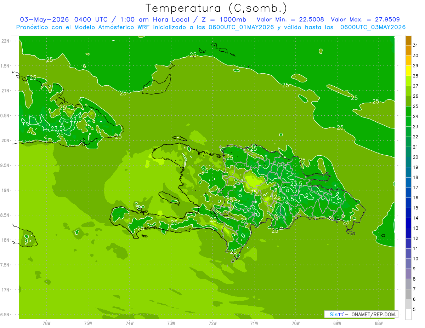The width and height of the screenshot is (425, 328).
Task: Select the purple 9 degree legend swatch
Action: point(408,274)
